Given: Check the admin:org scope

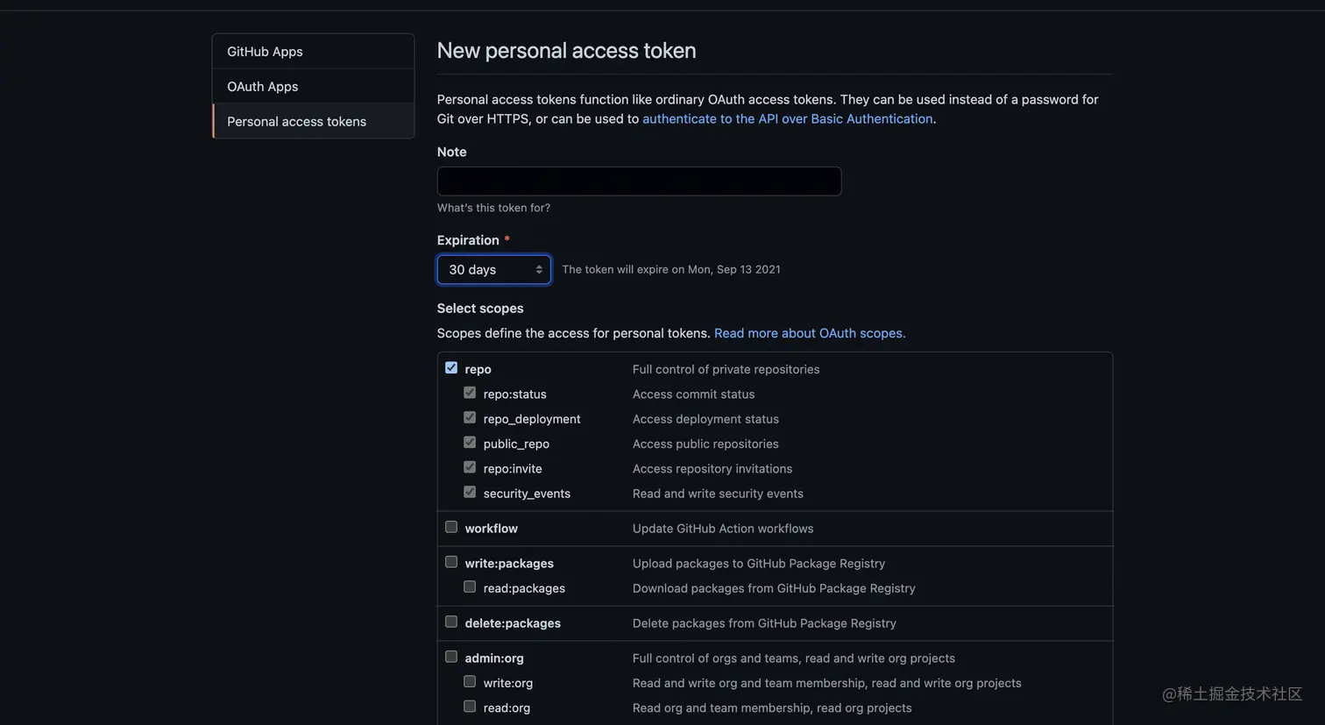Looking at the screenshot, I should tap(451, 657).
